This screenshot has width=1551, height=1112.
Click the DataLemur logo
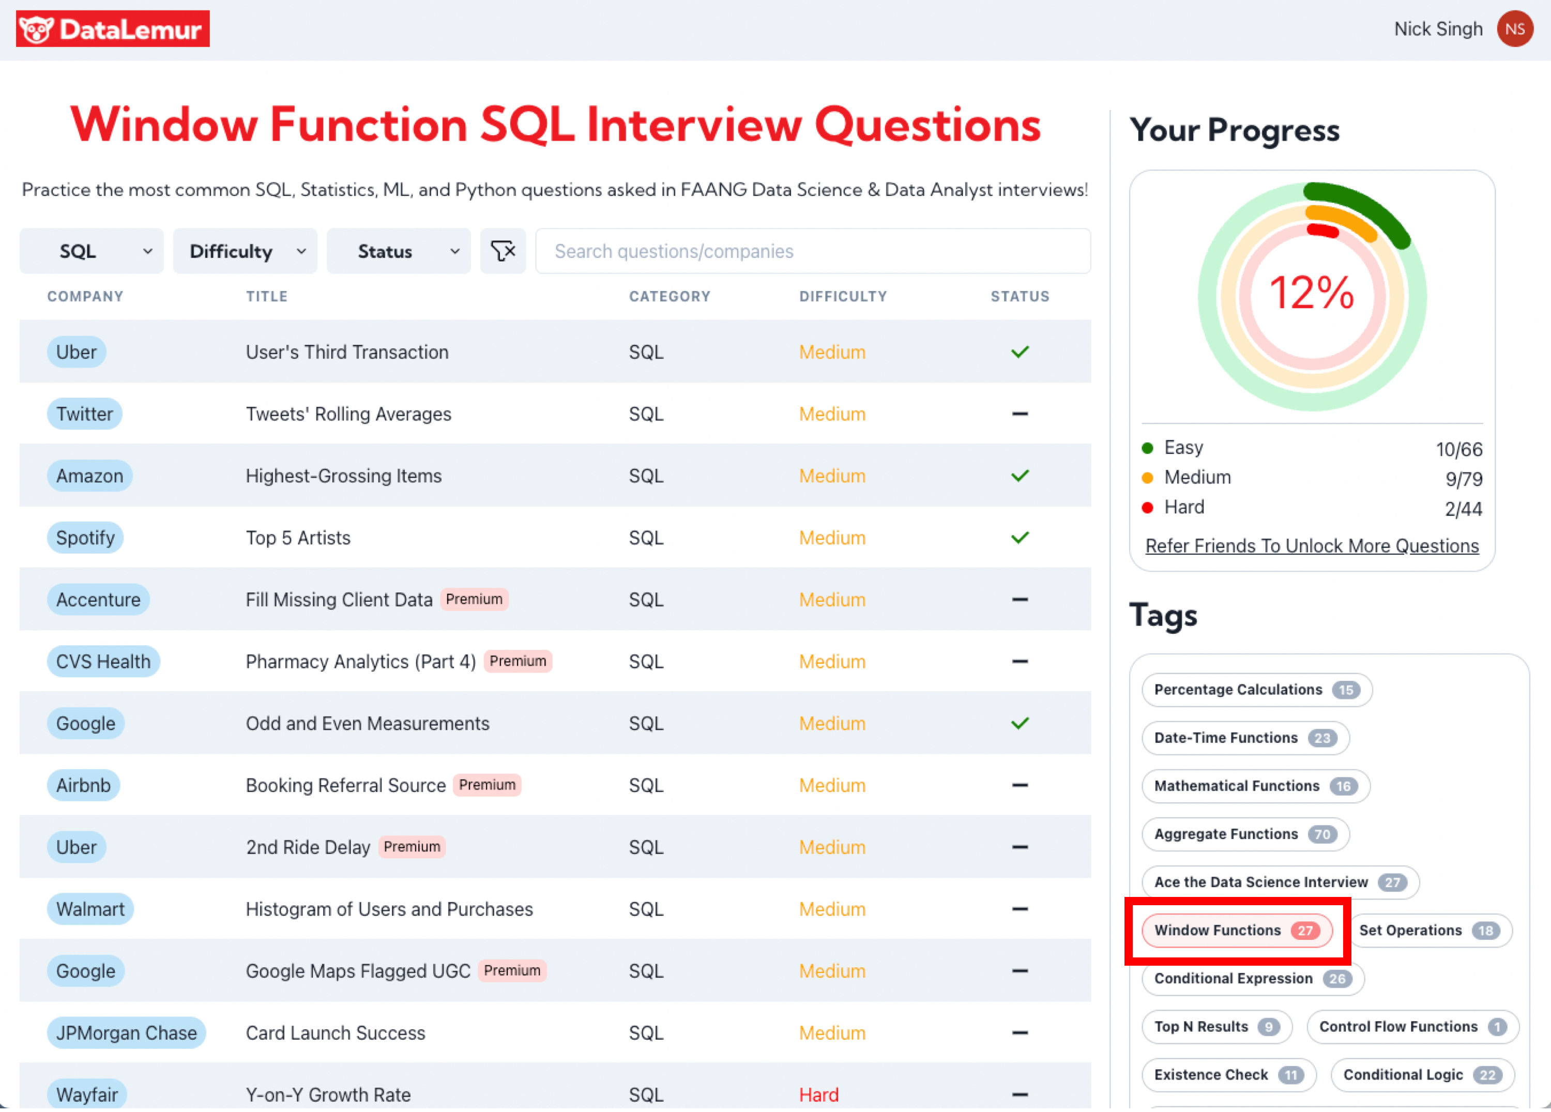(113, 29)
